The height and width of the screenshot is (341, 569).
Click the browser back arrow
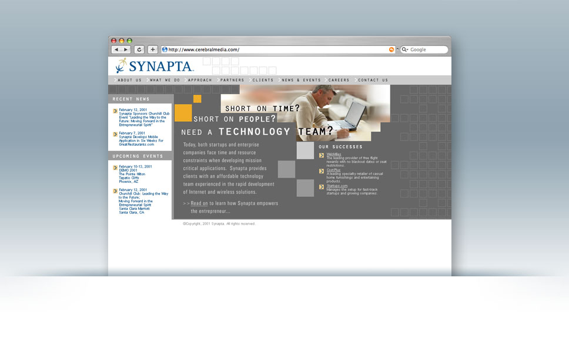coord(116,50)
